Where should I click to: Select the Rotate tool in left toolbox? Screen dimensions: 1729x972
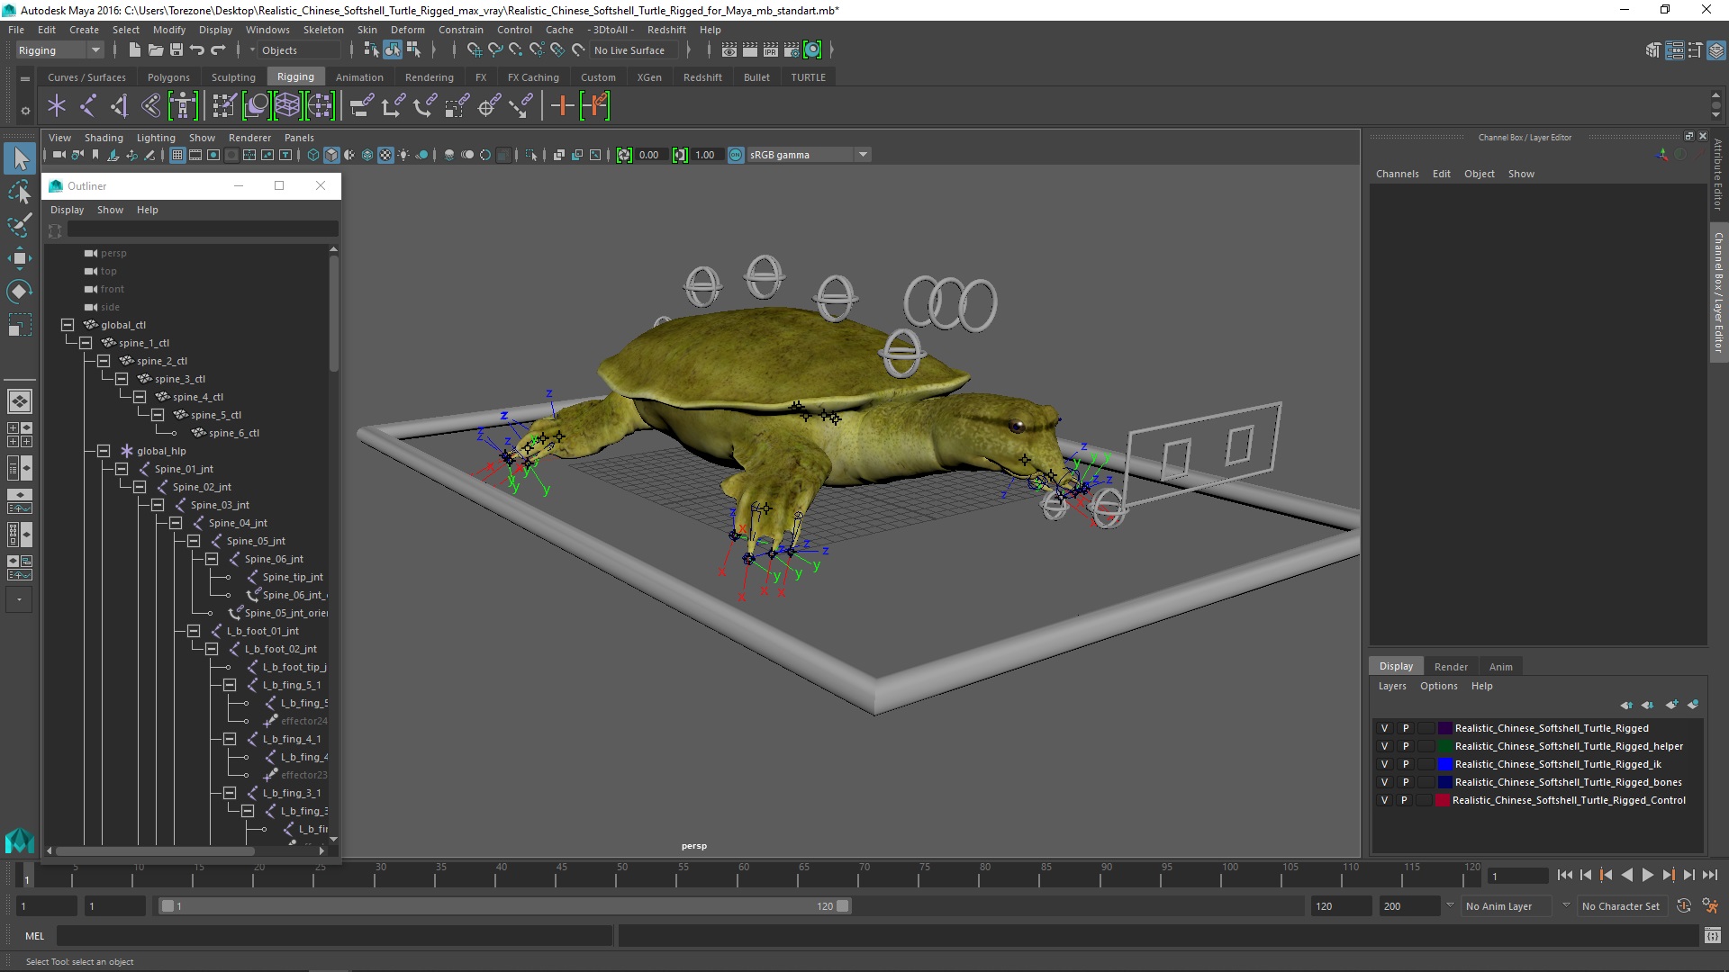(19, 292)
